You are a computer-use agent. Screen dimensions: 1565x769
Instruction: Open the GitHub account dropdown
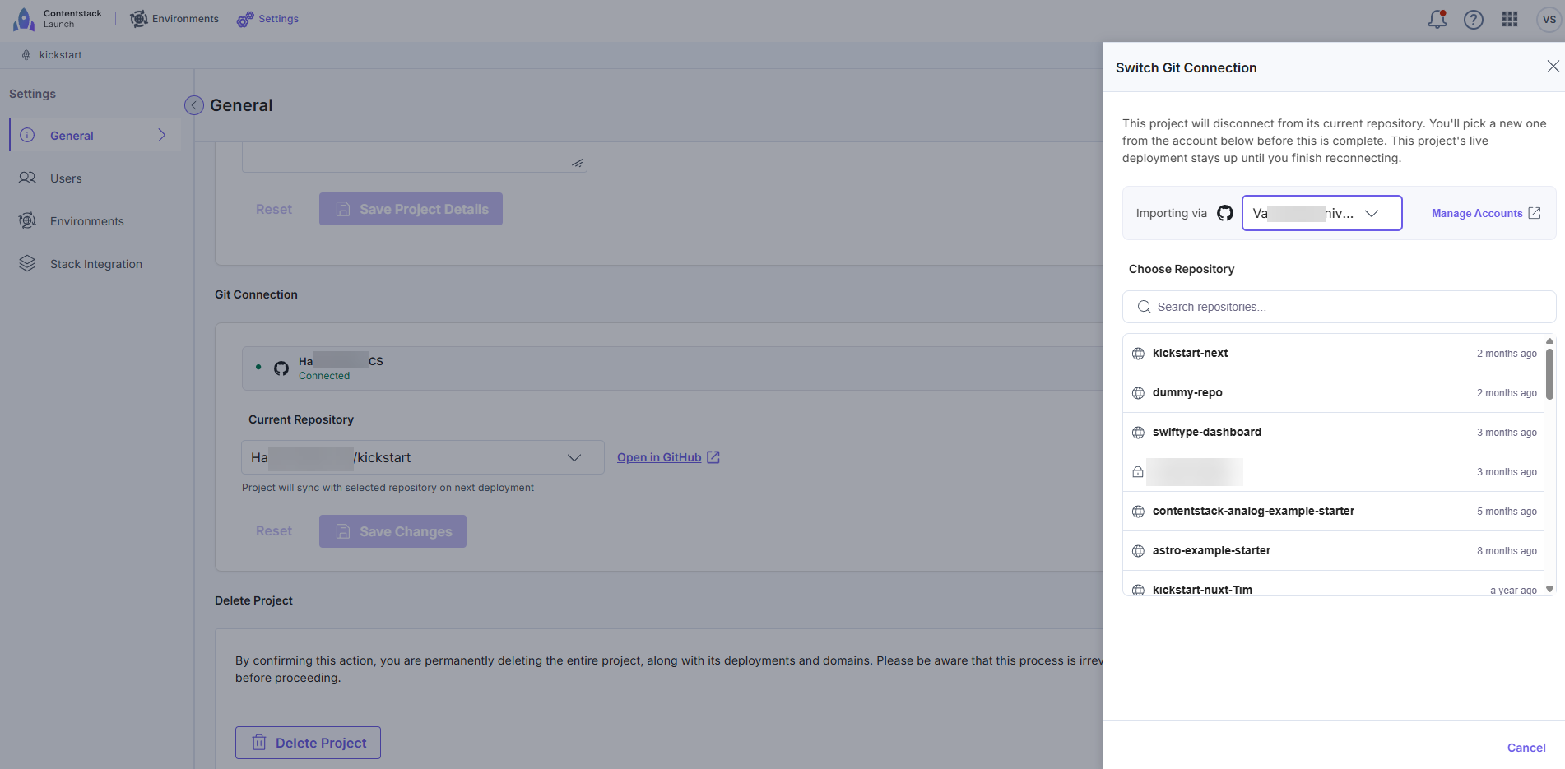coord(1321,213)
